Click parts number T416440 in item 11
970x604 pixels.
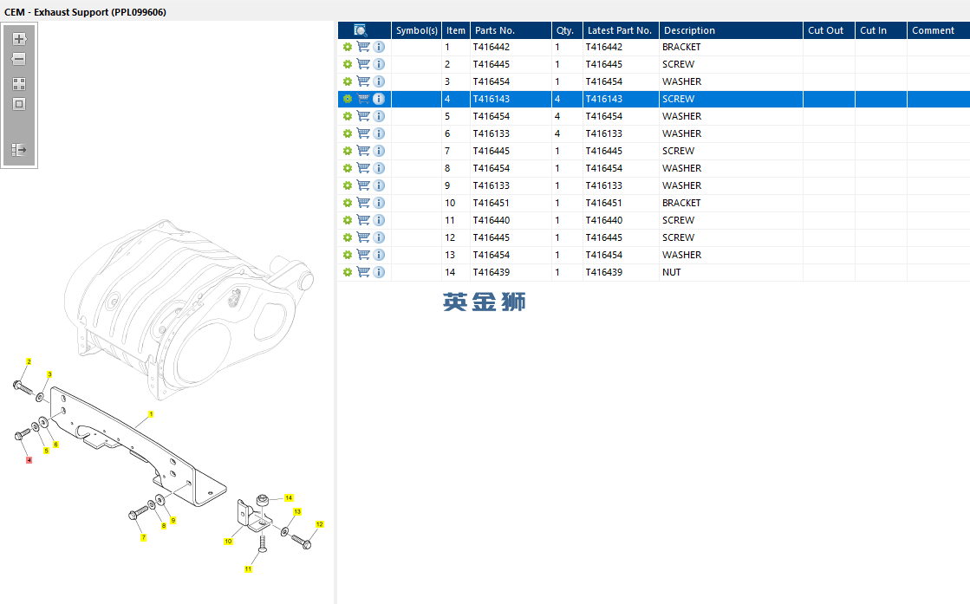click(492, 220)
